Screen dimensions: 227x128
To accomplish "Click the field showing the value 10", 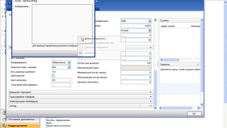I will click(x=136, y=40).
